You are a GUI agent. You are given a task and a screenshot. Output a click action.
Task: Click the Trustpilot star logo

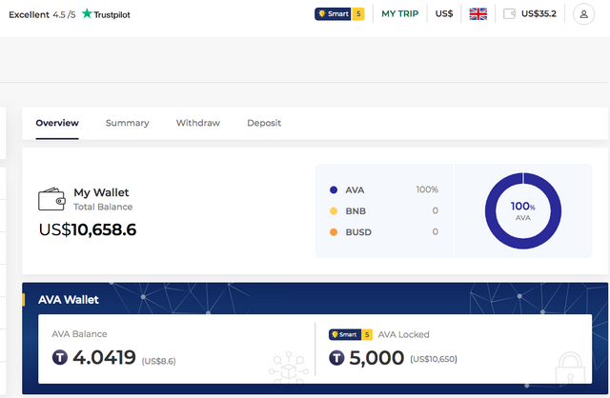(88, 13)
